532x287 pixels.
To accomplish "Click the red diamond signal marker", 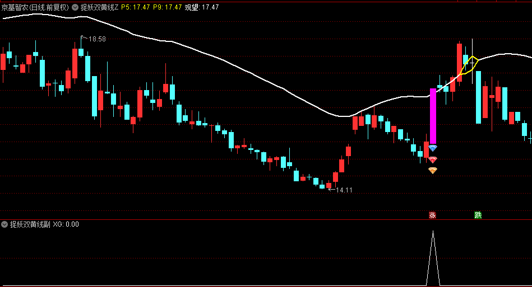I will coord(433,159).
